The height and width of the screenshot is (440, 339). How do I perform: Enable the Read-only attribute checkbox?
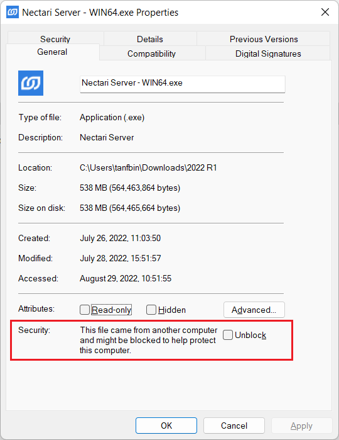coord(85,310)
